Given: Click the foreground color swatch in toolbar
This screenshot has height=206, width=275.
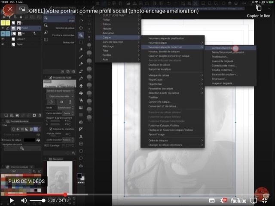Looking at the screenshot, I should (79, 175).
